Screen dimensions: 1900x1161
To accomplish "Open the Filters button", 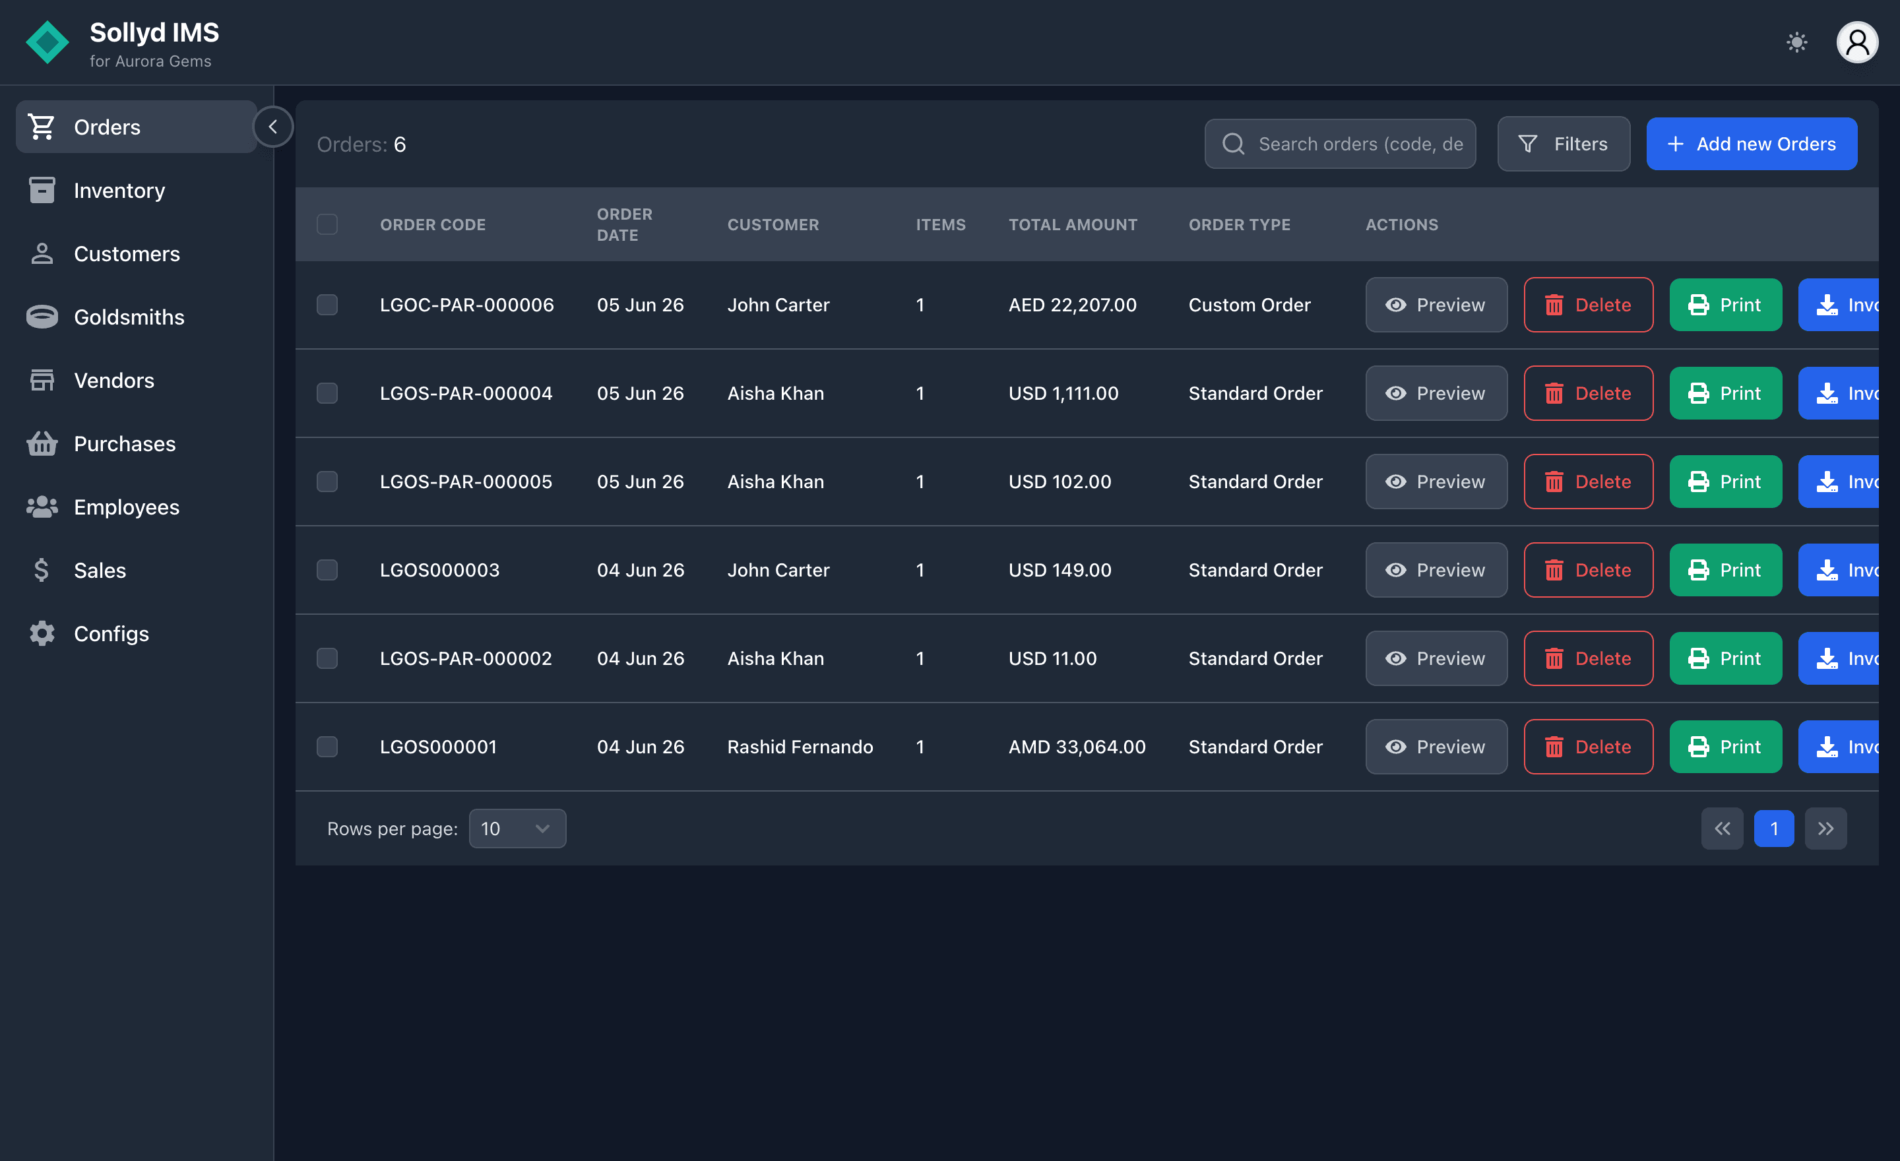I will pos(1563,144).
